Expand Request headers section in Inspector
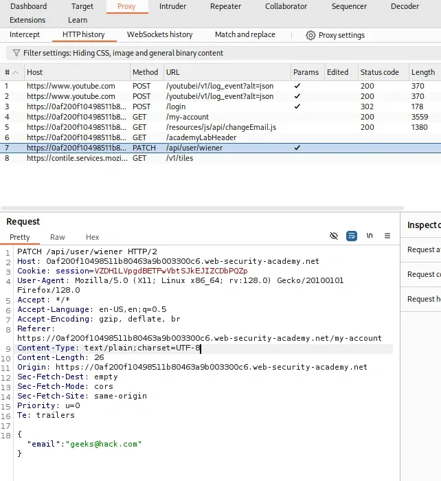441x481 pixels. coord(423,299)
